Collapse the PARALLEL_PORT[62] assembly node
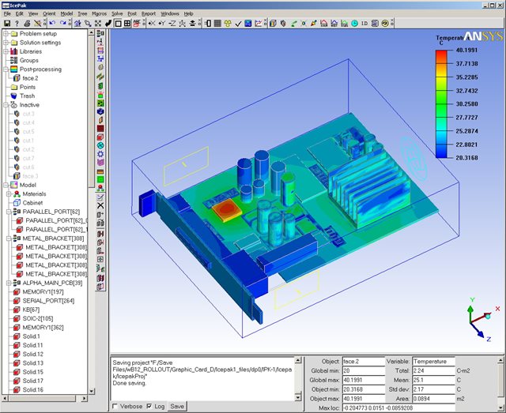Viewport: 506px width, 413px height. [x=9, y=212]
